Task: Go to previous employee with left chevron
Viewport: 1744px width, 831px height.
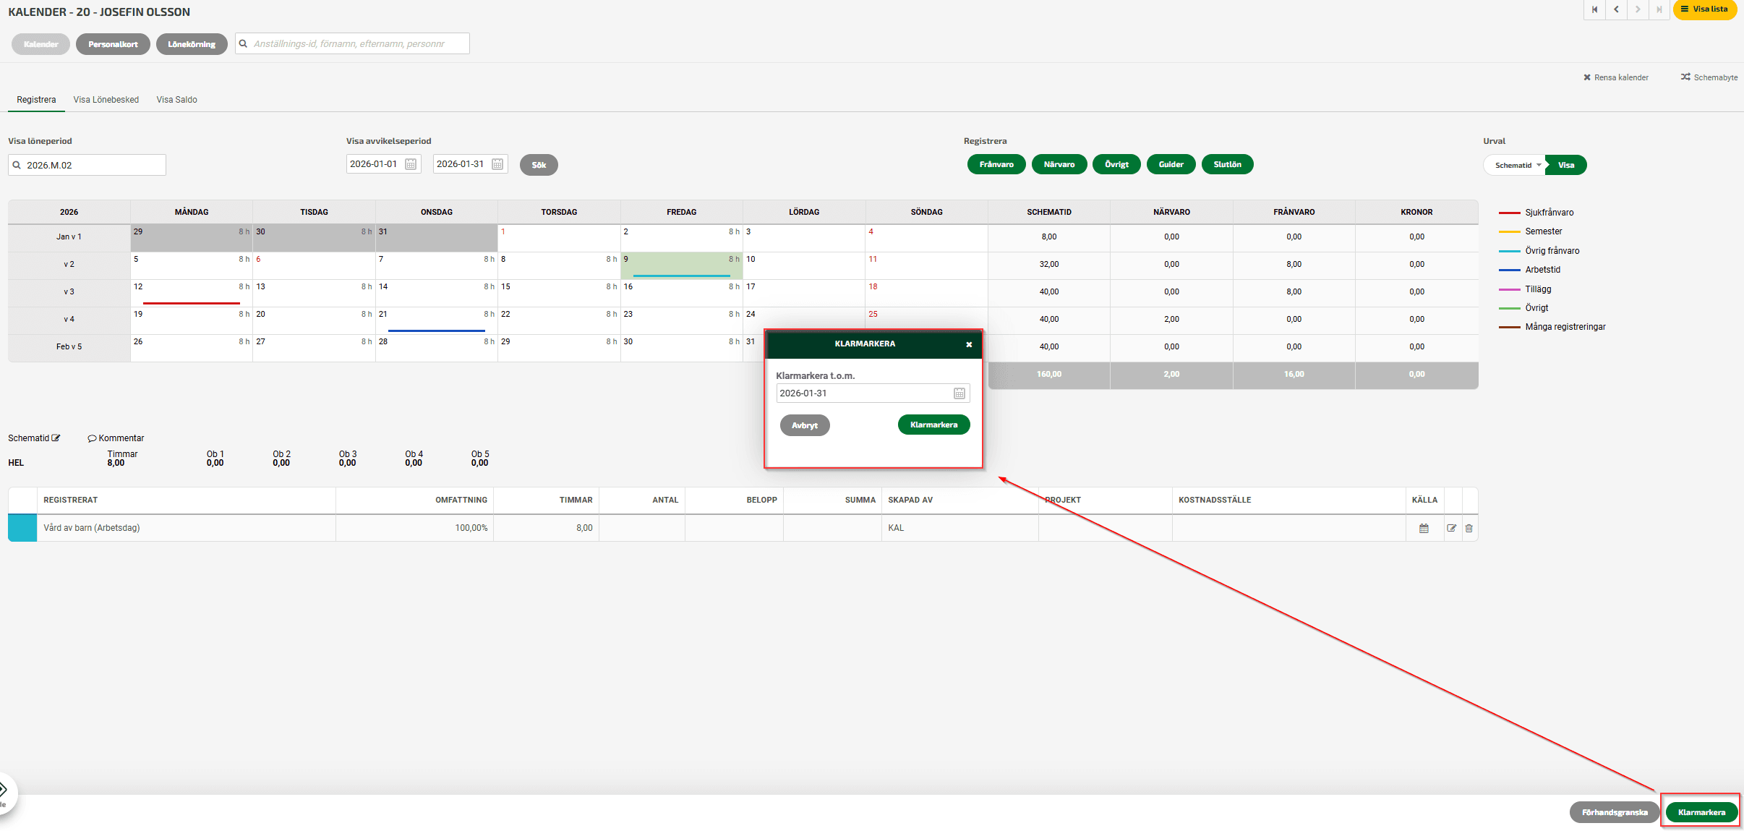Action: tap(1615, 9)
